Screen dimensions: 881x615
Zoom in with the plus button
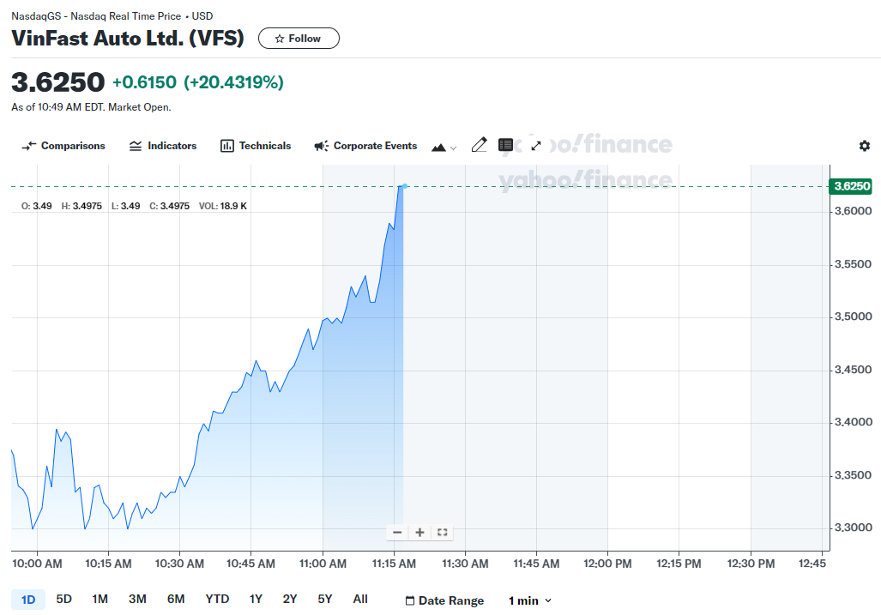point(419,533)
